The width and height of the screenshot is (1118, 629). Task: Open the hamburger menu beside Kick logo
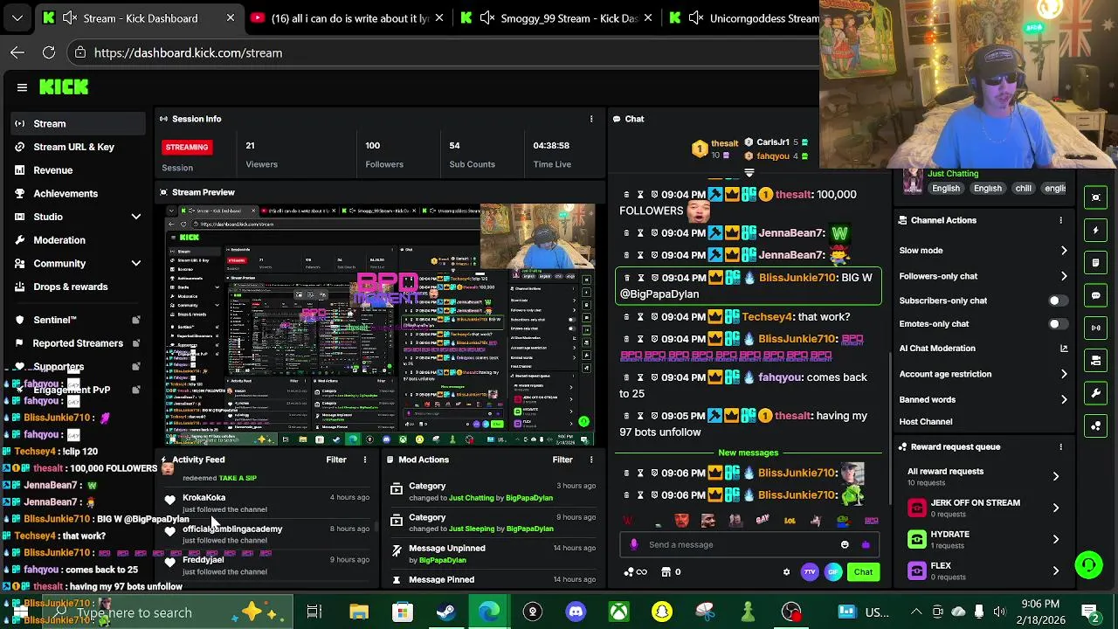click(22, 87)
